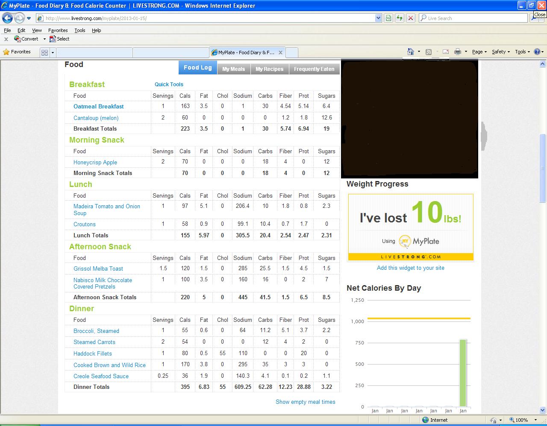Expand the Print options dropdown arrow
Image resolution: width=547 pixels, height=426 pixels.
pyautogui.click(x=466, y=52)
